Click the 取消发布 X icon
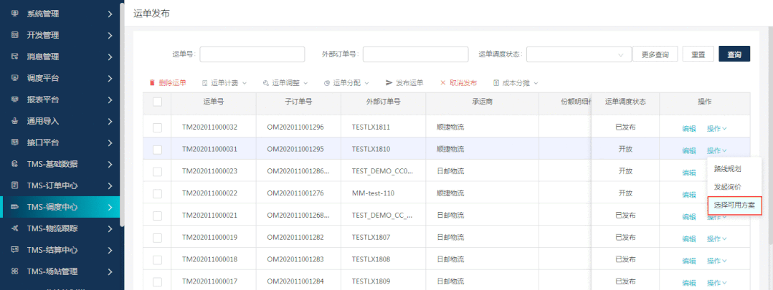This screenshot has width=773, height=290. 443,83
